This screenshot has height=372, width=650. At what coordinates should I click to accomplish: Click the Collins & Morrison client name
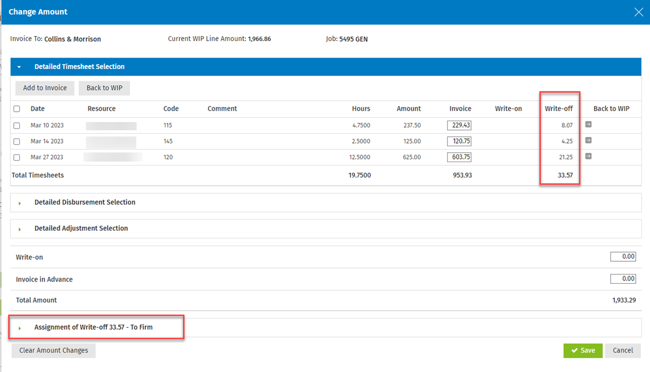(72, 39)
